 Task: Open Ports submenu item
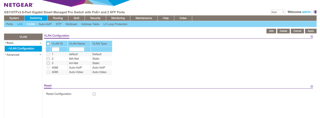[x=9, y=24]
